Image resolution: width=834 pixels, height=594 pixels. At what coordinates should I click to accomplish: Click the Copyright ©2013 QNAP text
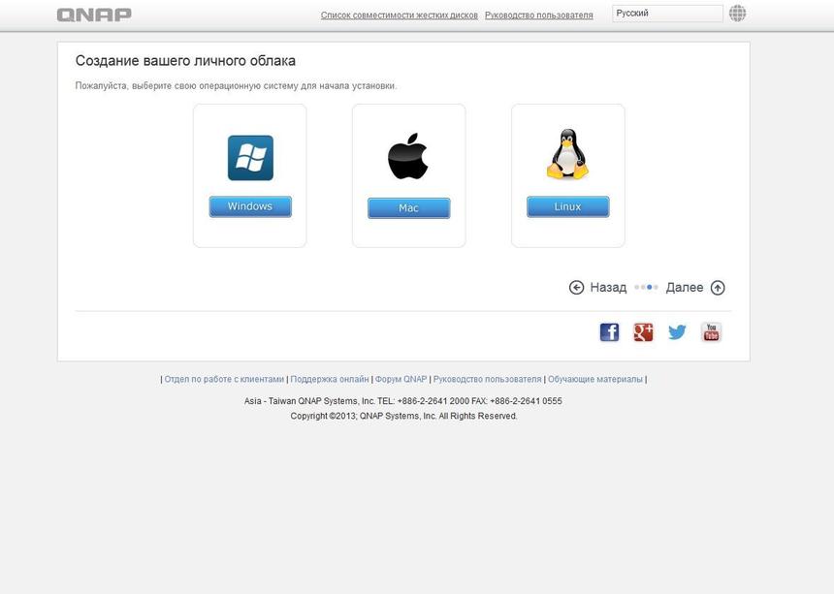click(x=403, y=416)
